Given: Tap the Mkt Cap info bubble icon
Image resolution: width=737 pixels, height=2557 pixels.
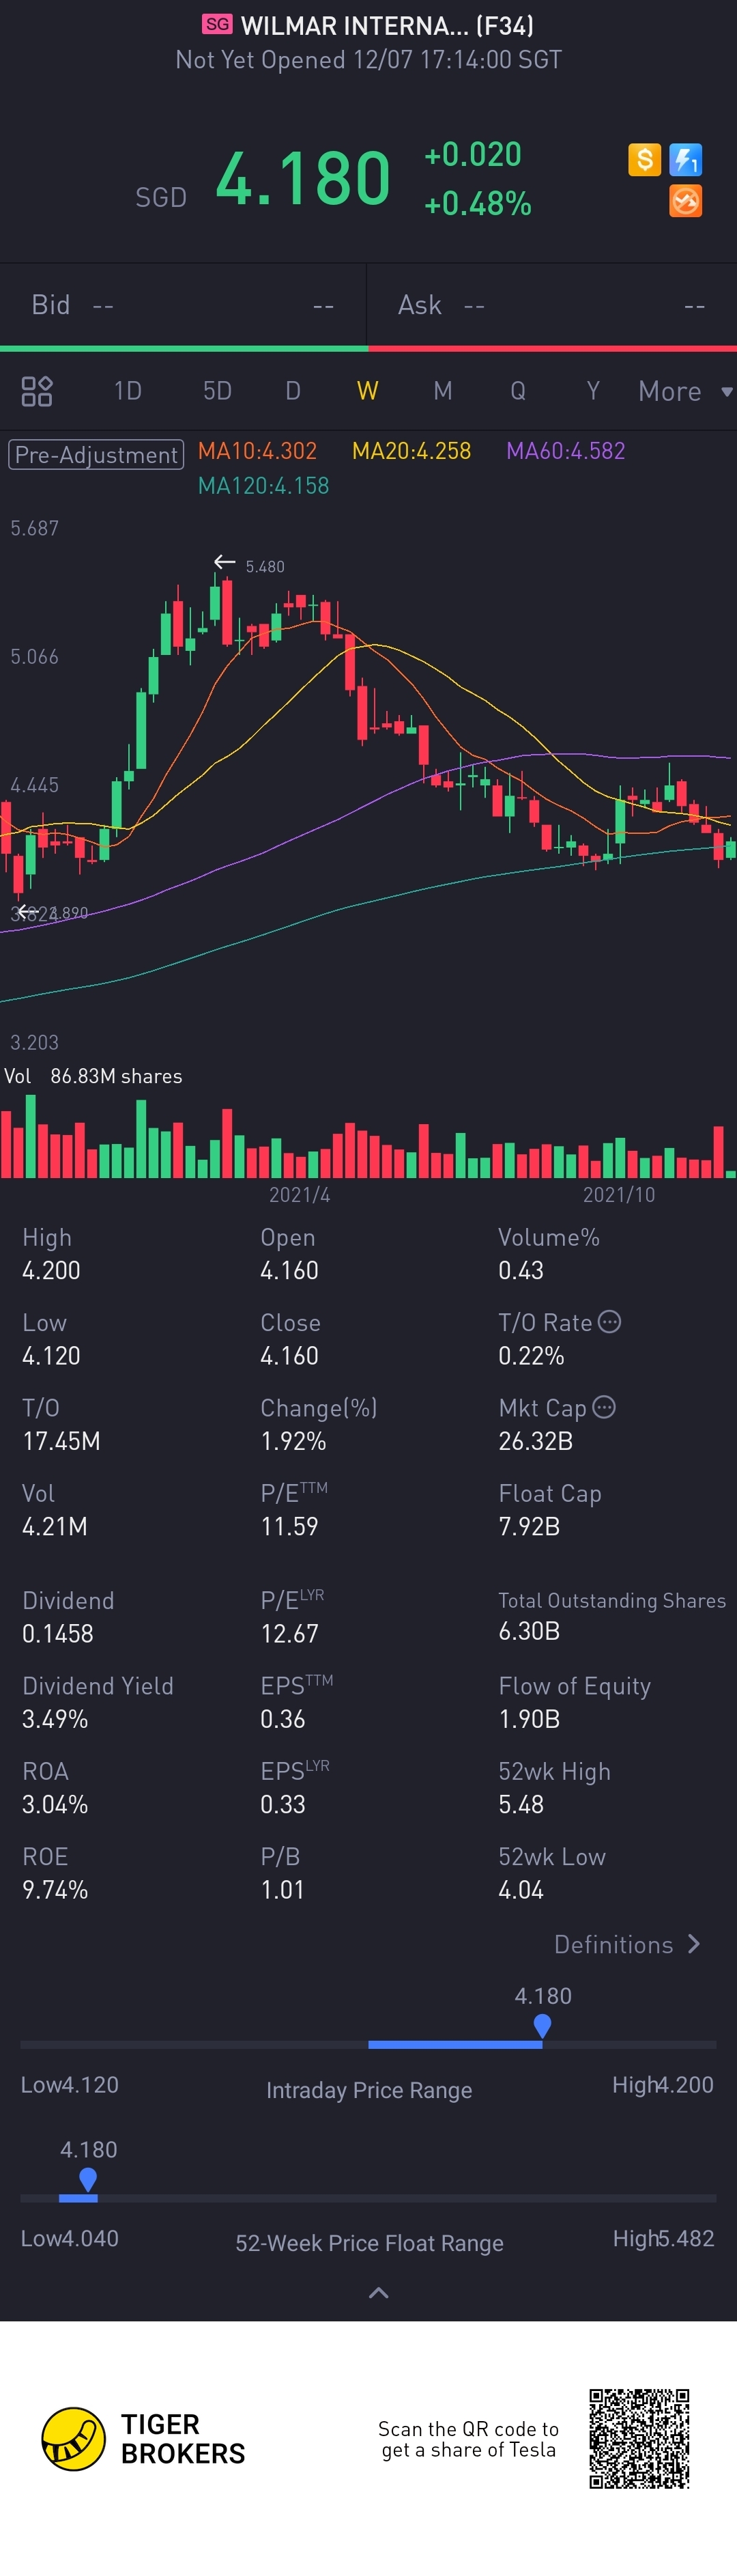Looking at the screenshot, I should click(x=604, y=1408).
